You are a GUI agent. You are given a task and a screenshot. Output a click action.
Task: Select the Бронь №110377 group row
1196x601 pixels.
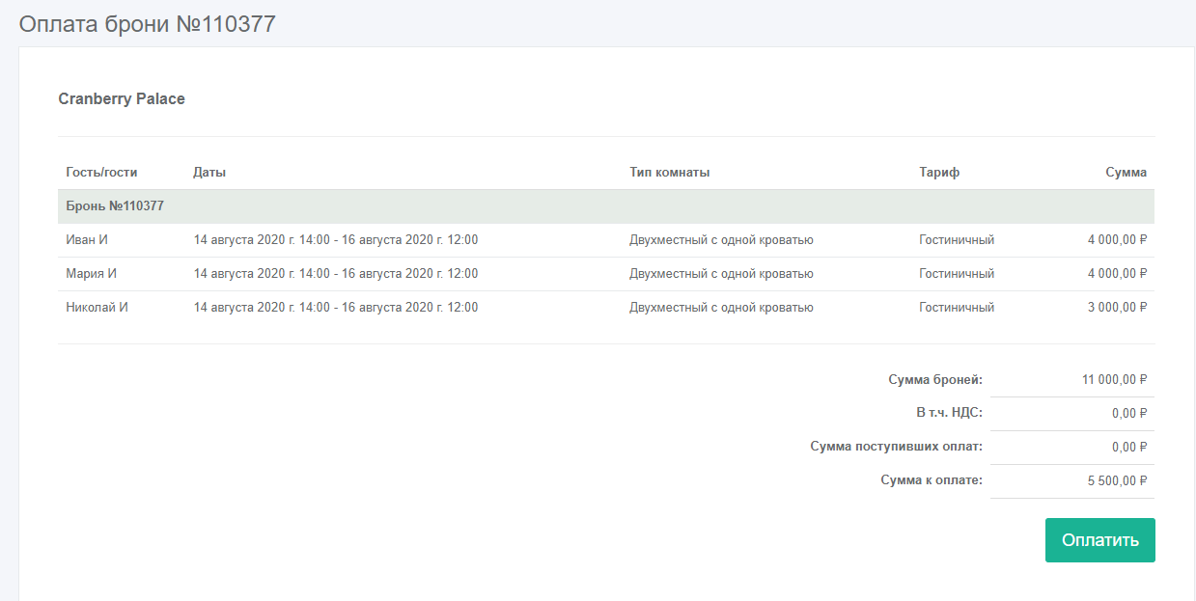click(115, 206)
